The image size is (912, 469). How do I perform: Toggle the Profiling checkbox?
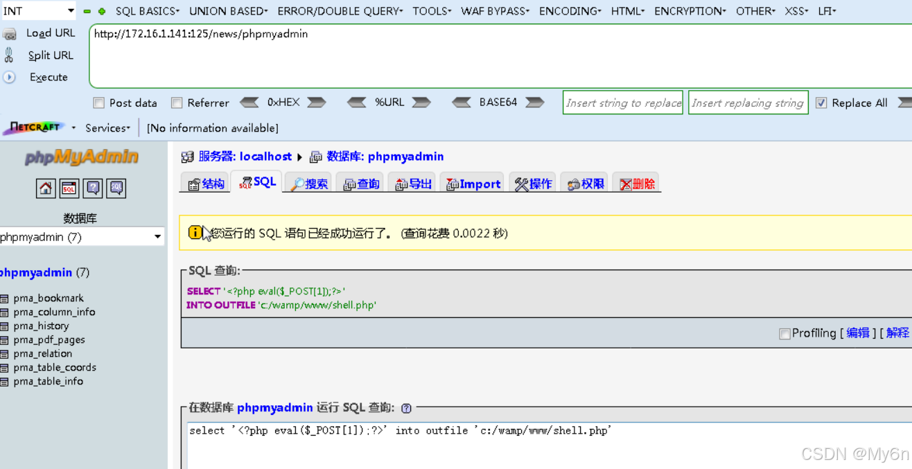pyautogui.click(x=784, y=334)
